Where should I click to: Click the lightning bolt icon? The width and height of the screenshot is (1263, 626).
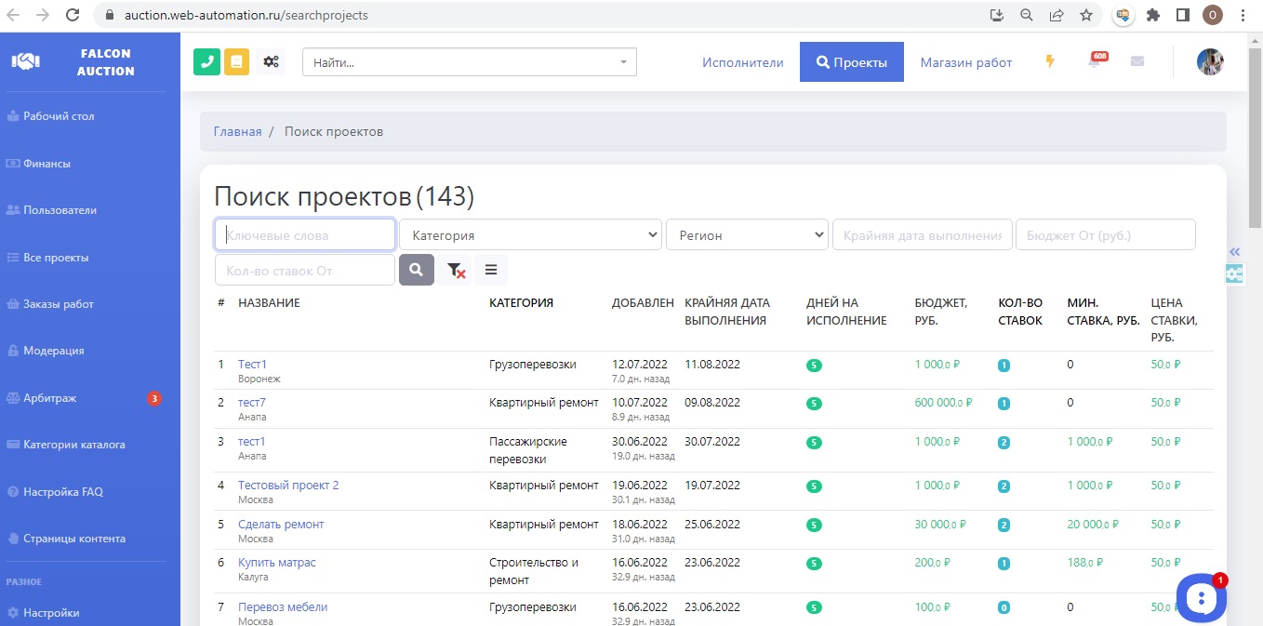1050,62
